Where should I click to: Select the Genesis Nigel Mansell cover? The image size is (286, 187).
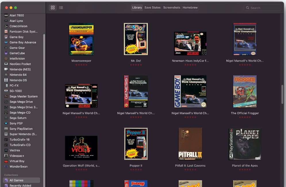(x=136, y=91)
